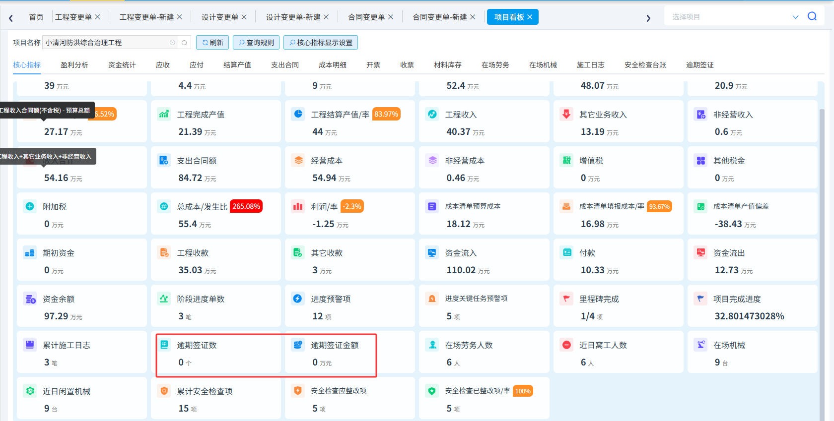Open the 选择项目 dropdown arrow
This screenshot has width=834, height=421.
795,17
